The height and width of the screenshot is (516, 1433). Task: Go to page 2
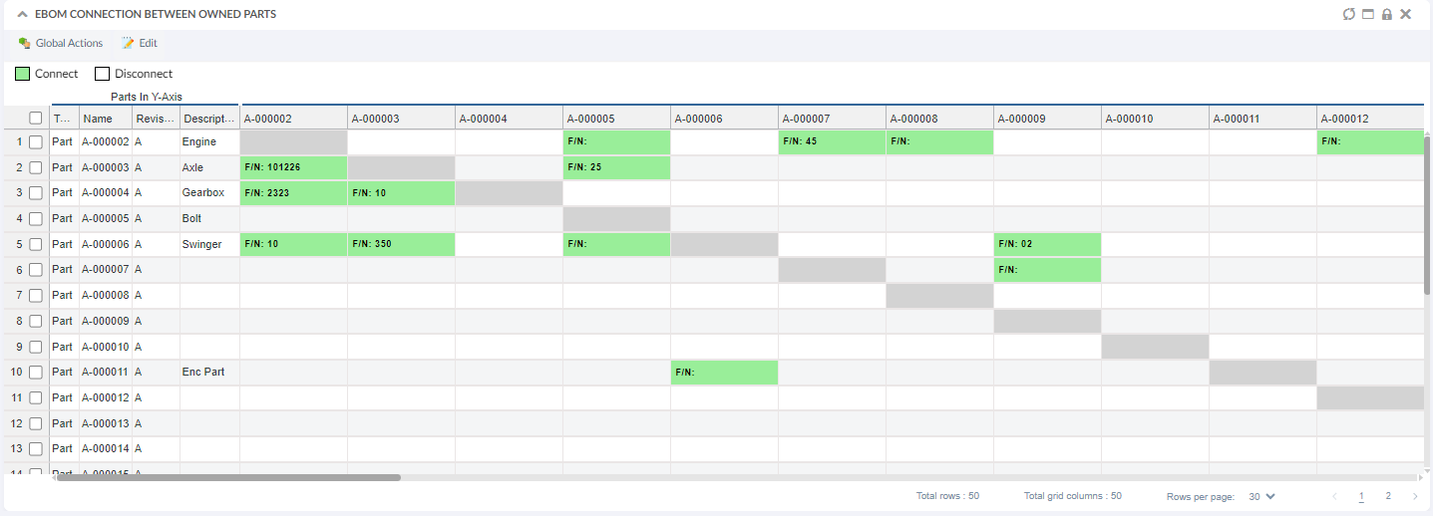1388,496
